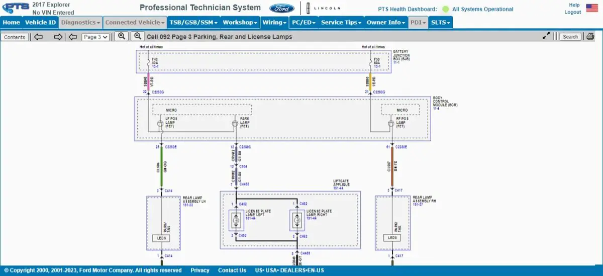Click License Plate Lamp Left reference 151-44
603x276 pixels.
[x=250, y=218]
